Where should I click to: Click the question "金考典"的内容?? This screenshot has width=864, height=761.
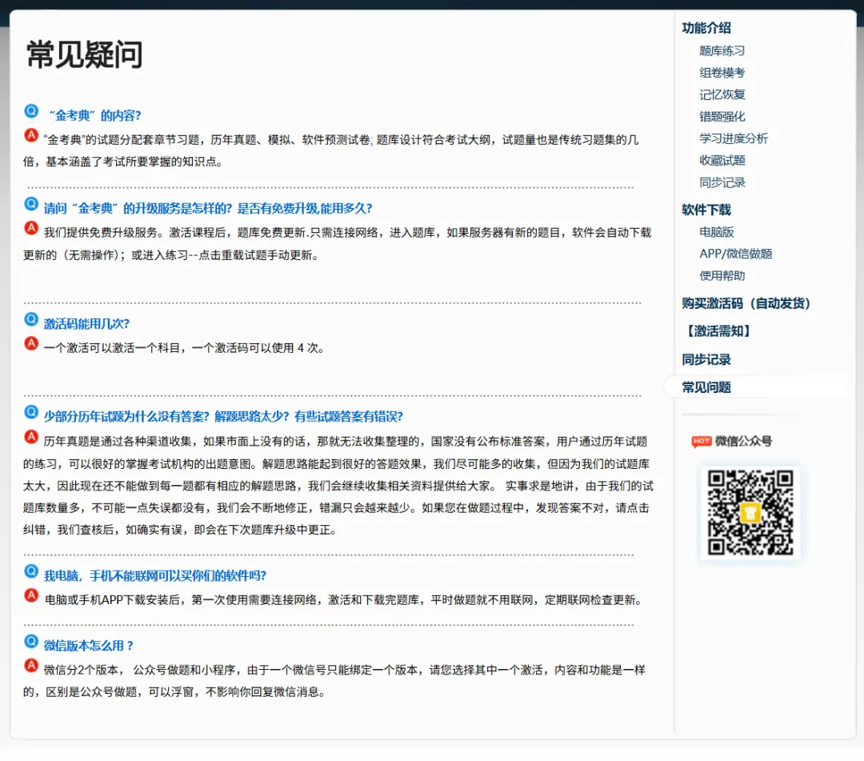click(94, 116)
